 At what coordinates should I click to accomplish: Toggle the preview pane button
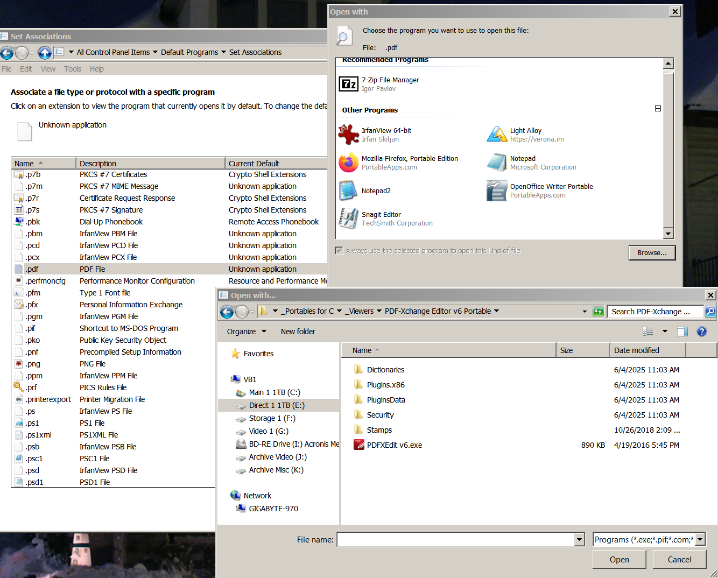click(x=682, y=332)
